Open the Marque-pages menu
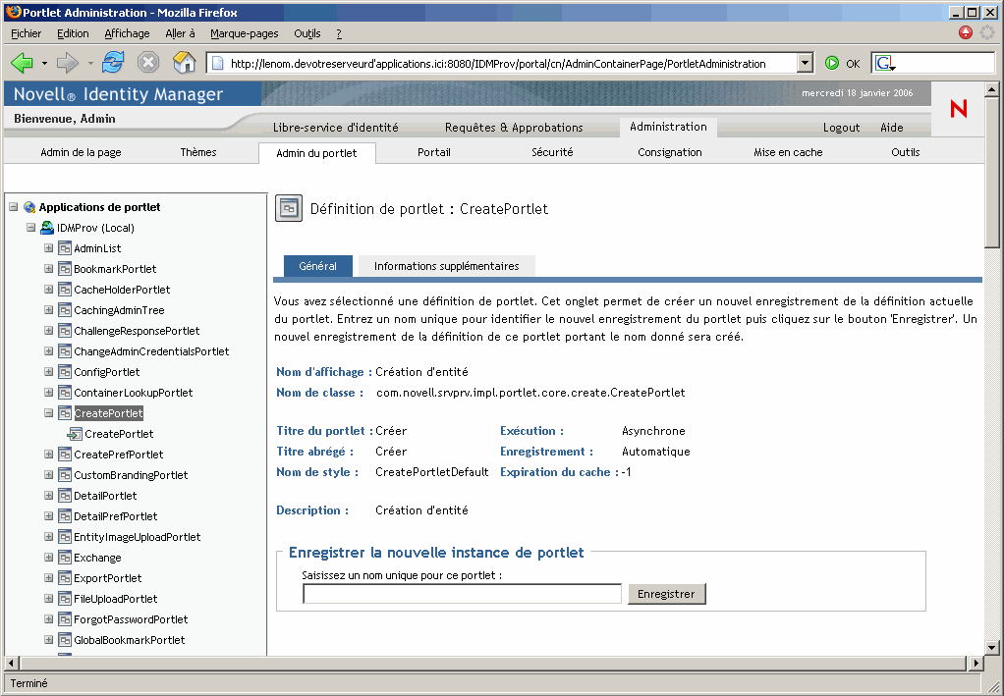Image resolution: width=1004 pixels, height=696 pixels. tap(245, 33)
